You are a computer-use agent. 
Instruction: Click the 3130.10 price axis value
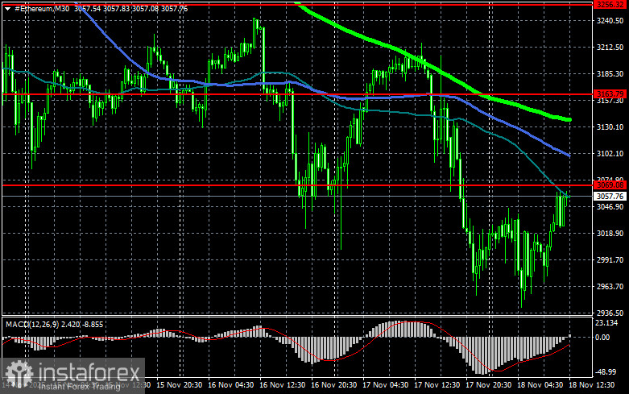tap(610, 126)
